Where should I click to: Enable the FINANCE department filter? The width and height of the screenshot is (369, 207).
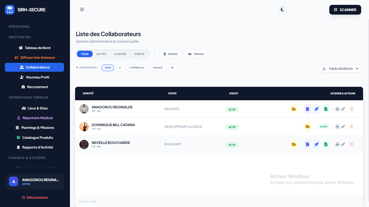click(x=158, y=68)
